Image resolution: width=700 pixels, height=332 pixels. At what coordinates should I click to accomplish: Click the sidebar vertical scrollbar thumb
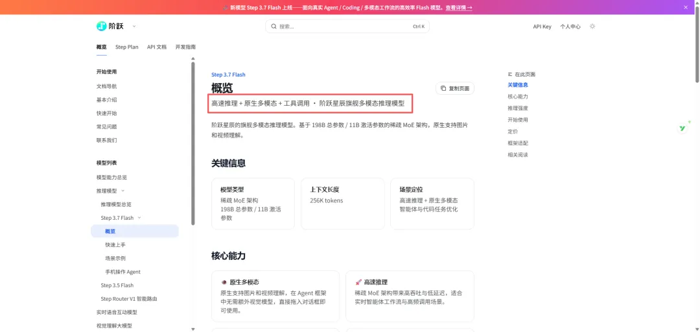pos(193,143)
